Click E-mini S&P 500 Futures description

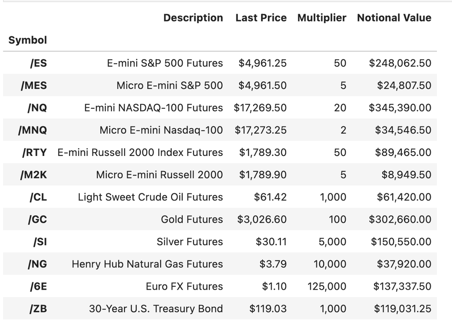pos(165,63)
